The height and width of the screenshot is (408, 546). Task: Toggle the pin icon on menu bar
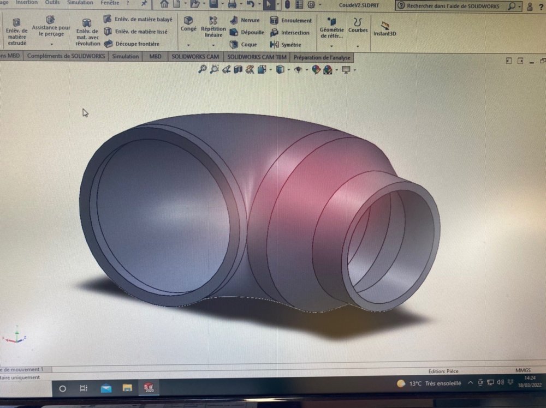coord(144,3)
